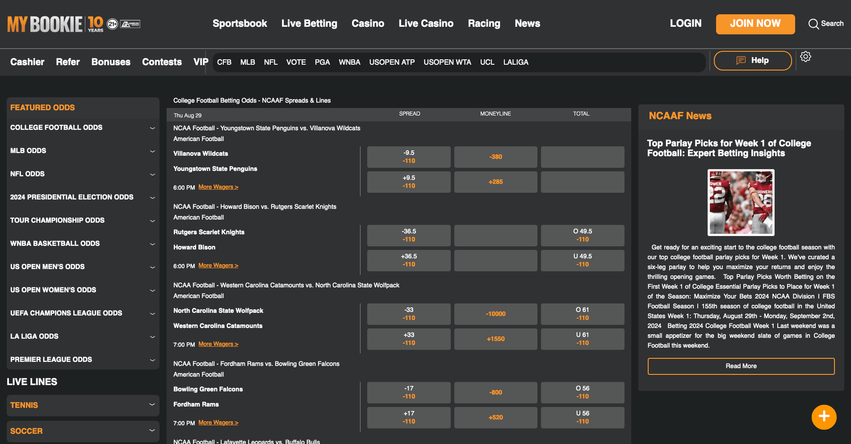Open the News section
Image resolution: width=851 pixels, height=444 pixels.
(x=528, y=24)
